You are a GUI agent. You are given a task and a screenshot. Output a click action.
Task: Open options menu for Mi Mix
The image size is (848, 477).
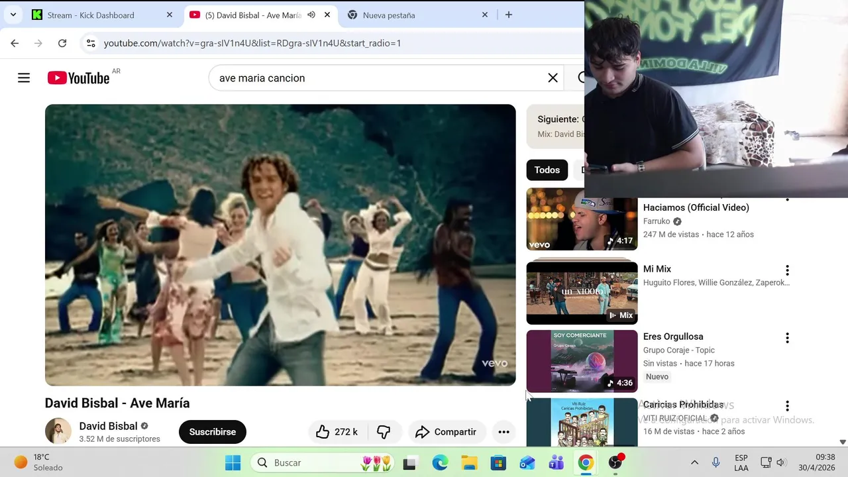tap(787, 270)
